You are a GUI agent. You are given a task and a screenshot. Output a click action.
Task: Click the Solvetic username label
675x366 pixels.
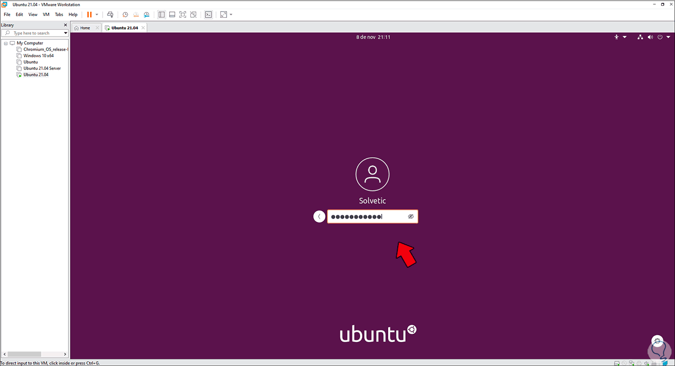tap(372, 201)
